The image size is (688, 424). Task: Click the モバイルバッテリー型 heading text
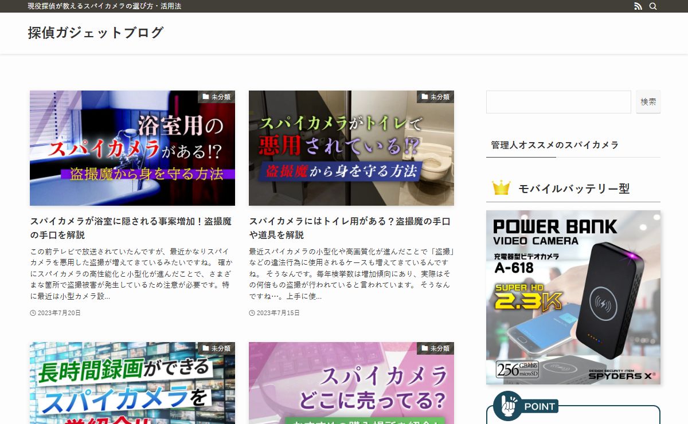coord(574,189)
